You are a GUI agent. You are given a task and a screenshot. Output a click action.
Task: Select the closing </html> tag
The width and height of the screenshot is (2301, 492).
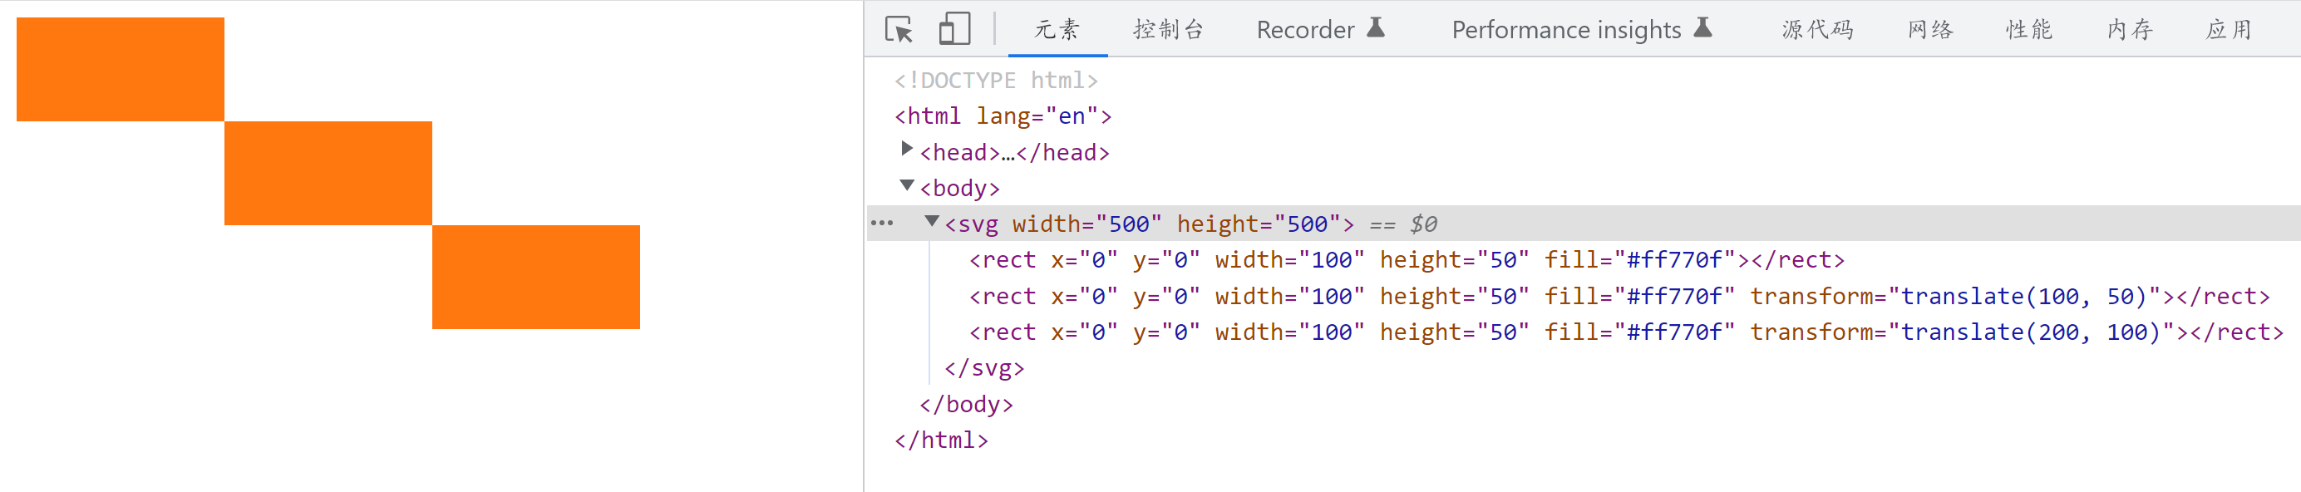(x=942, y=440)
